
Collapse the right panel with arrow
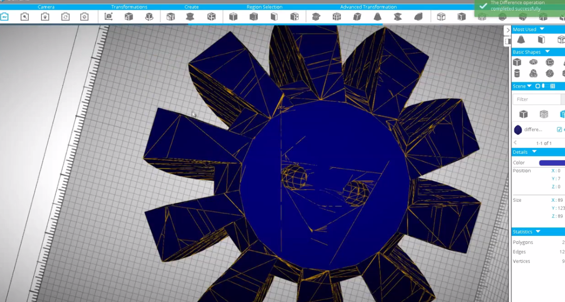coord(508,30)
